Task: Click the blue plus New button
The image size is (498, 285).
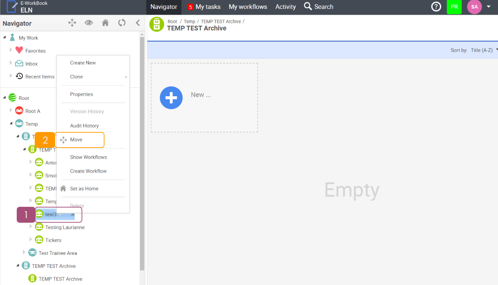Action: tap(171, 98)
